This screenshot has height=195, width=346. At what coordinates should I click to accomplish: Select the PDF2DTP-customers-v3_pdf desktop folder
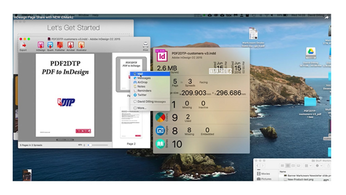pos(310,102)
